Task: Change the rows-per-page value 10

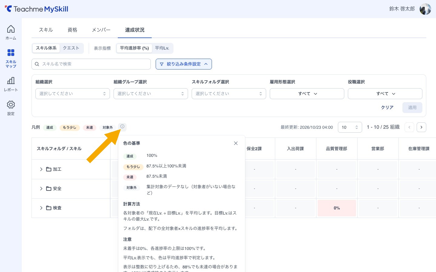Action: pyautogui.click(x=350, y=127)
